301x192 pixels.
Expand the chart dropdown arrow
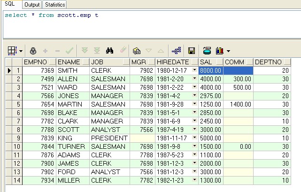[228, 51]
